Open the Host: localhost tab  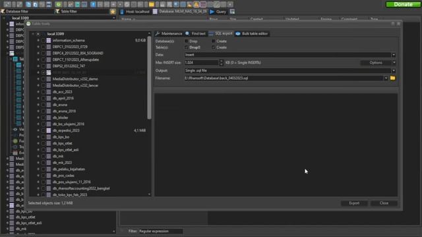coord(135,12)
